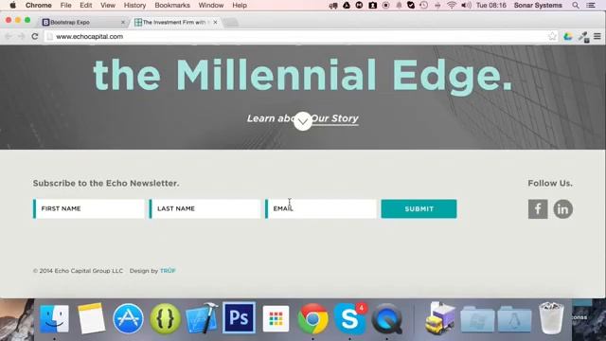Go forward with the browser arrow
606x341 pixels.
pyautogui.click(x=21, y=36)
